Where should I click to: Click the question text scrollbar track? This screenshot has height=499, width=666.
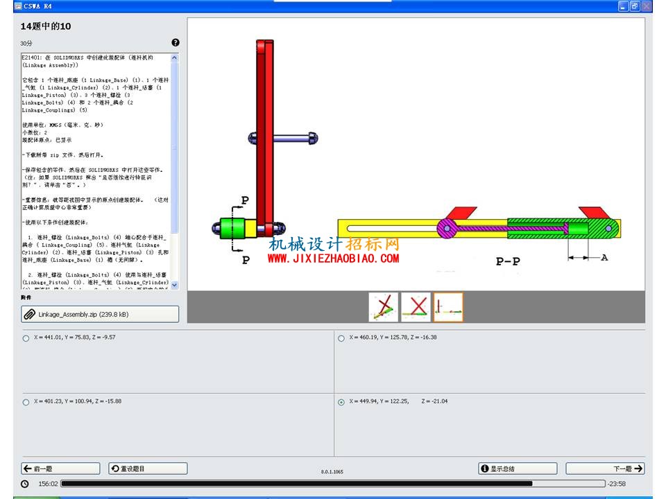pyautogui.click(x=175, y=171)
